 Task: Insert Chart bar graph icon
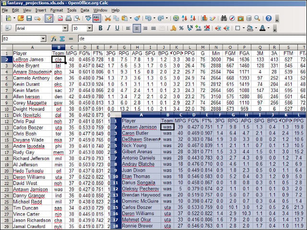(x=204, y=18)
